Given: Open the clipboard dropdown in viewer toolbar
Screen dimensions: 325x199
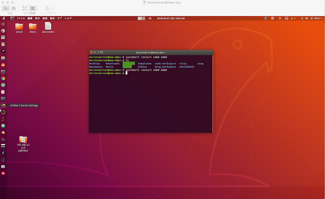Looking at the screenshot, I should [x=49, y=9].
